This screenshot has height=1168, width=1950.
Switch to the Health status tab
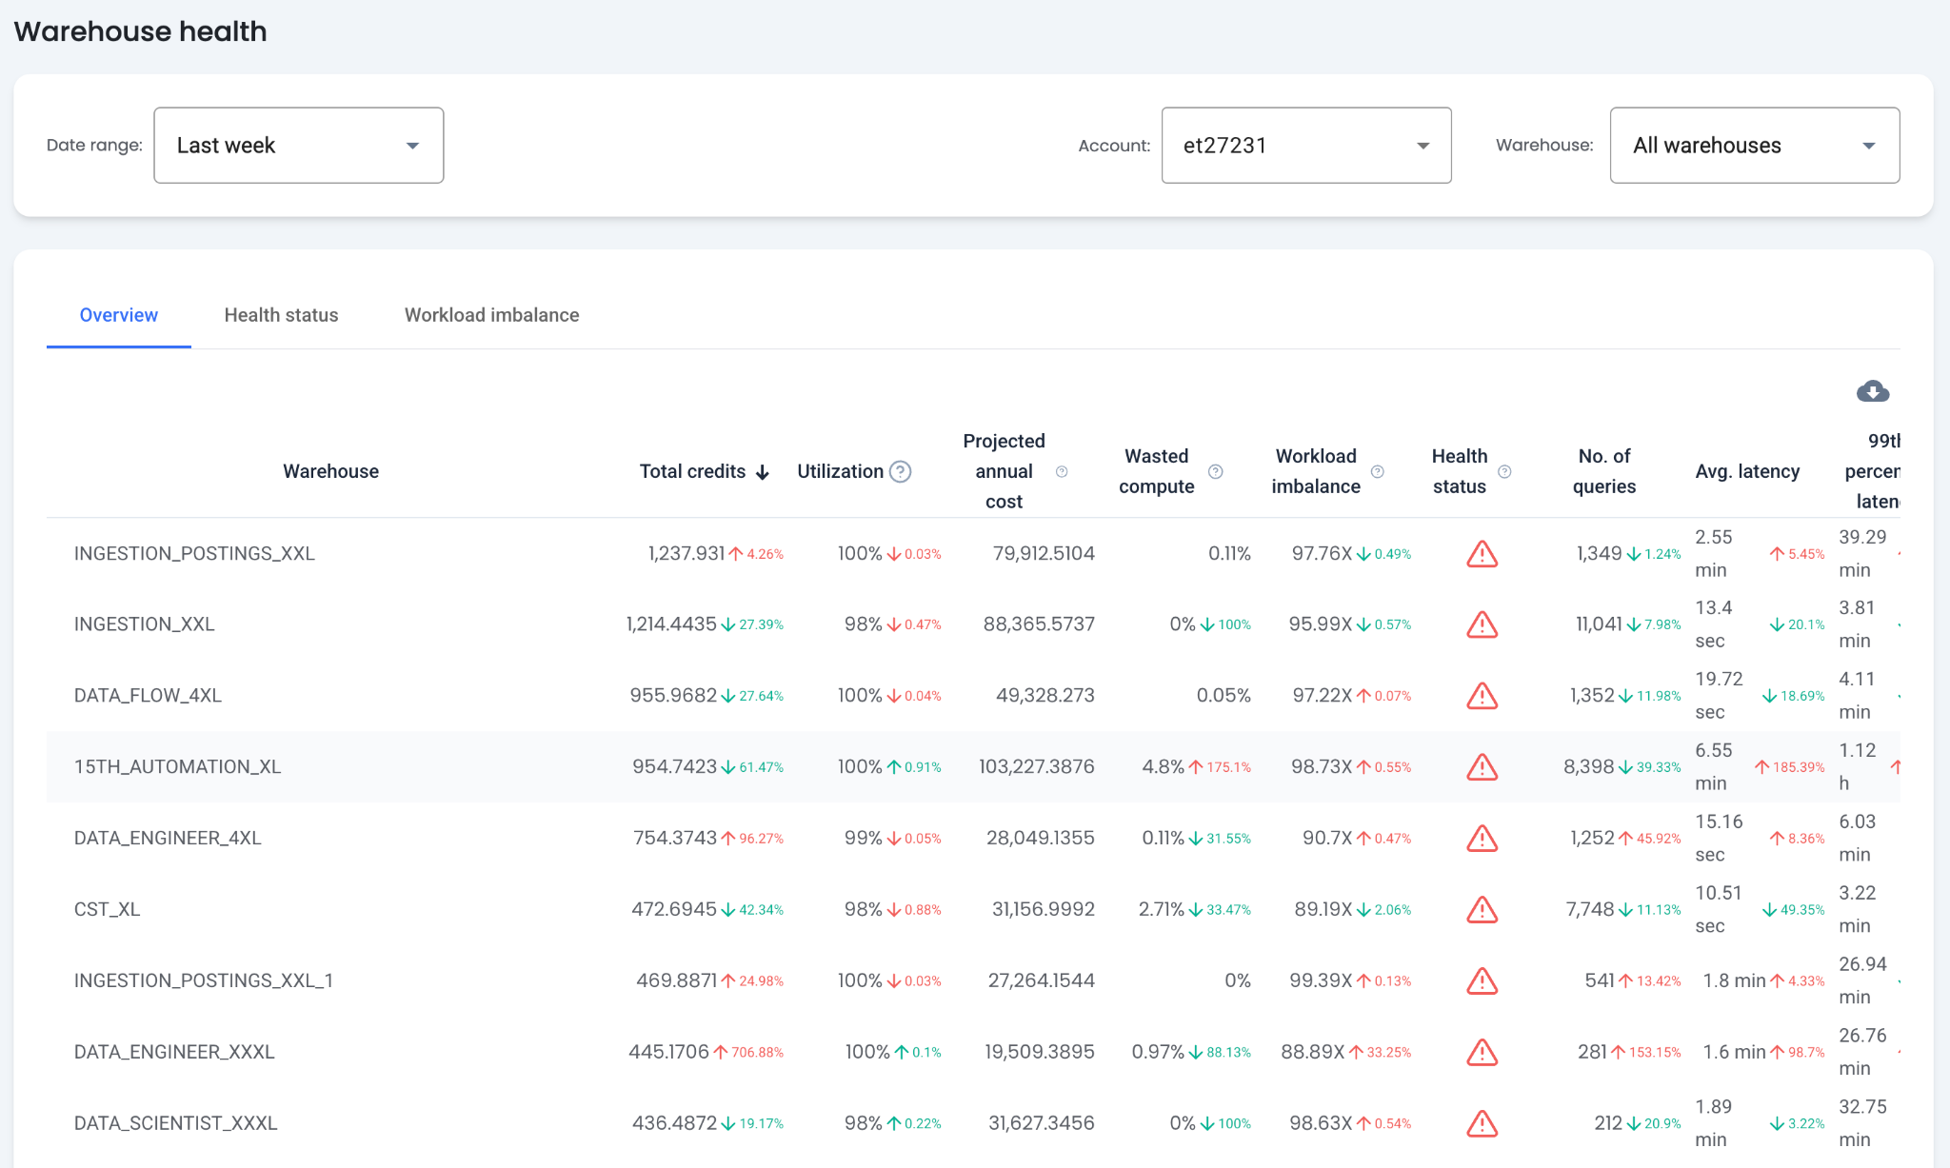coord(281,315)
